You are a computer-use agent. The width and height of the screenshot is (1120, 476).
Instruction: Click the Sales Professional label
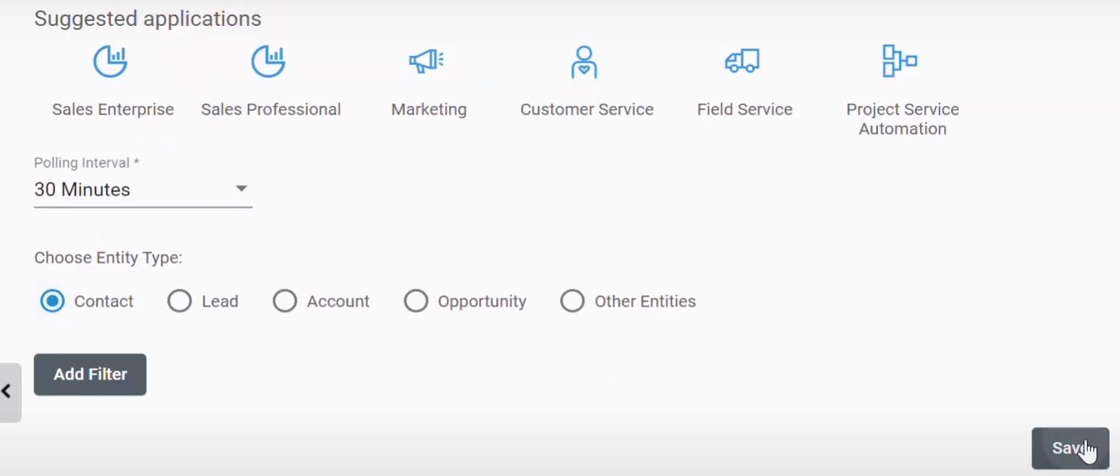271,109
